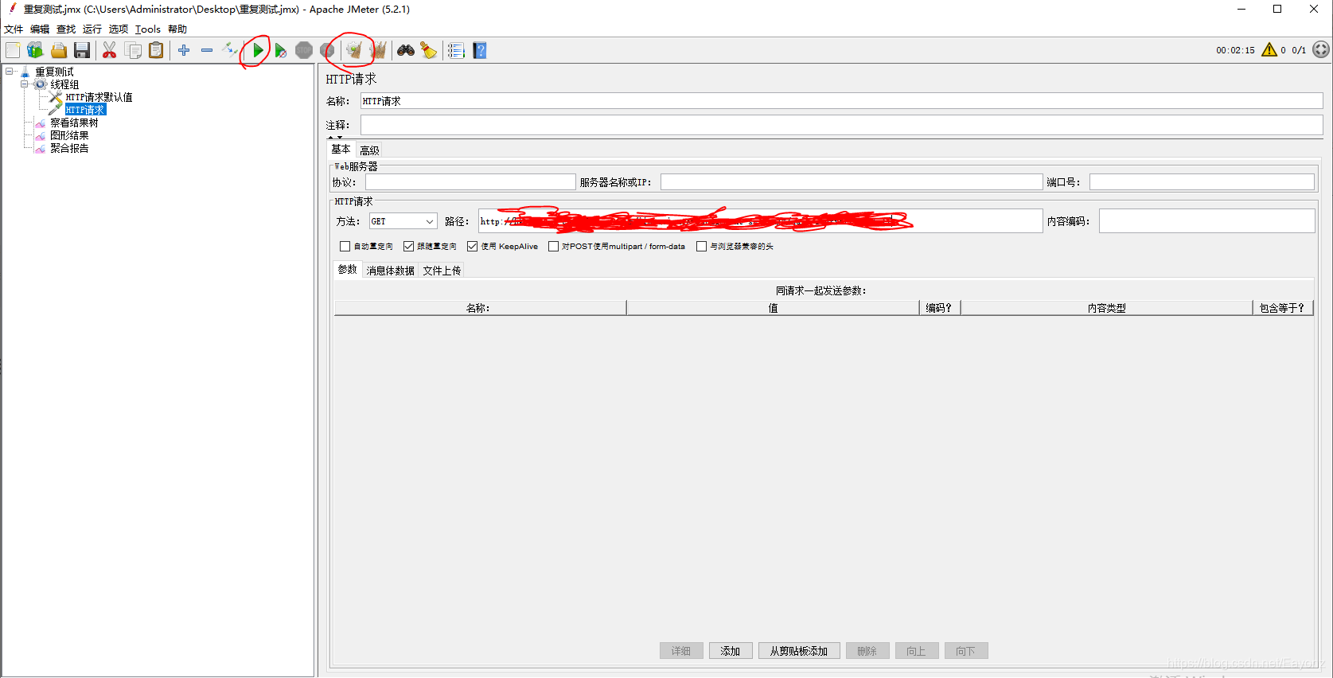This screenshot has width=1333, height=678.
Task: Click the Copy icon in toolbar
Action: [134, 50]
